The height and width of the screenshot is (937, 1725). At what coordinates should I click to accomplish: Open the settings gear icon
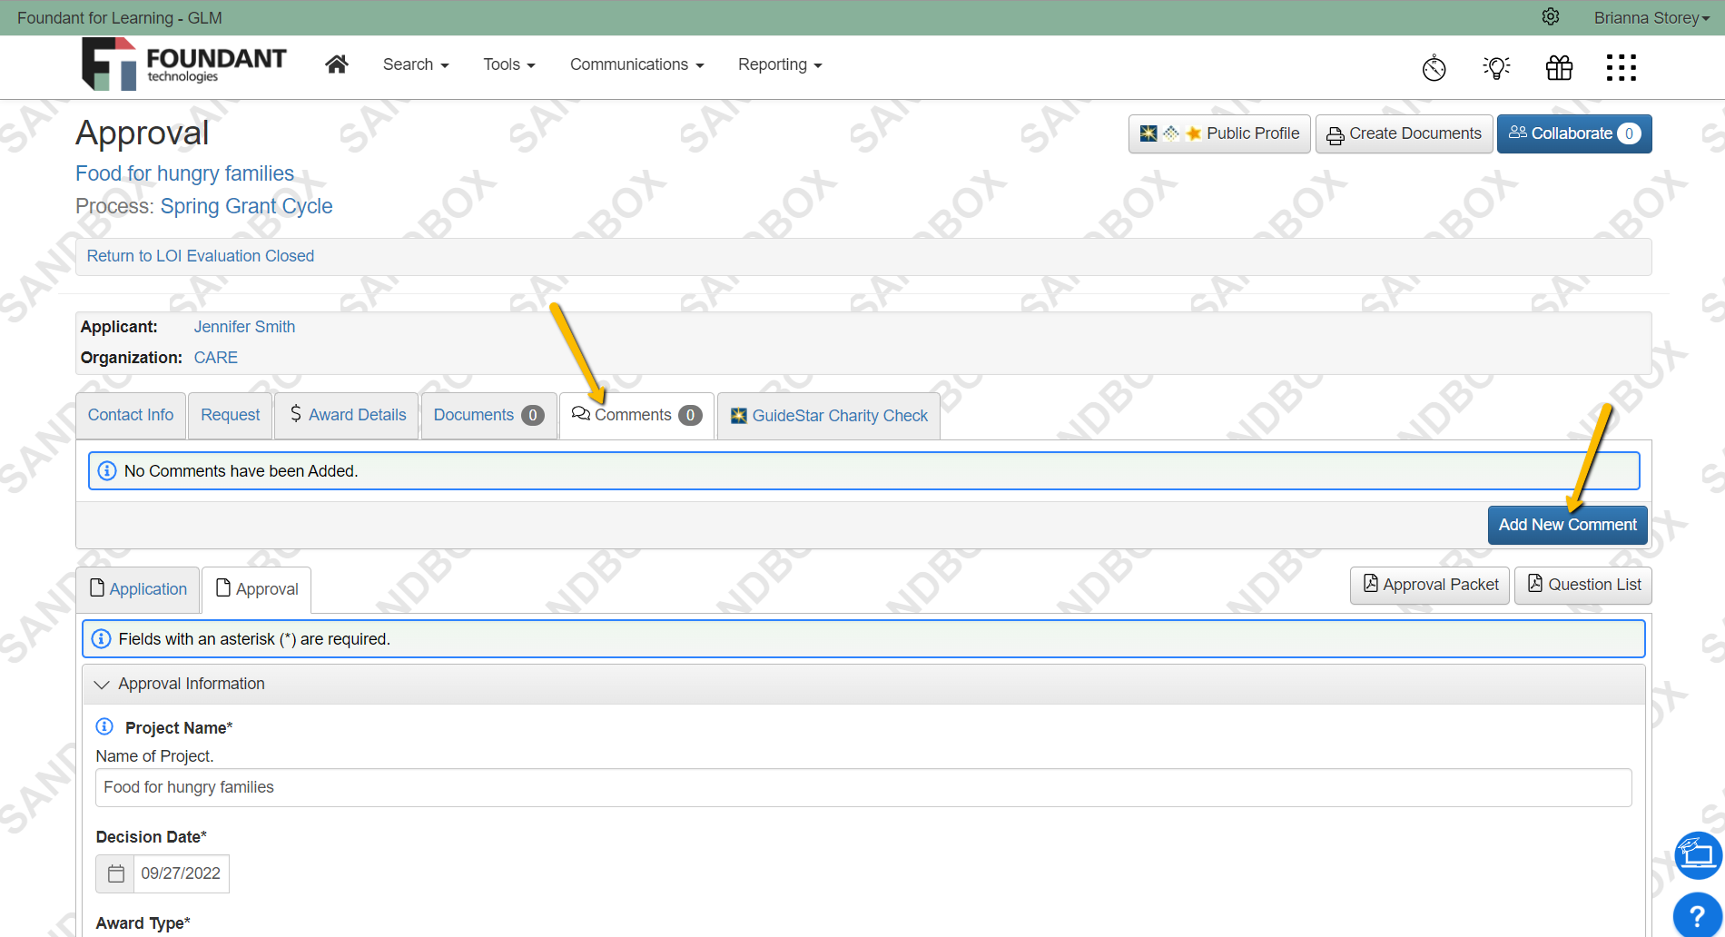(x=1551, y=17)
